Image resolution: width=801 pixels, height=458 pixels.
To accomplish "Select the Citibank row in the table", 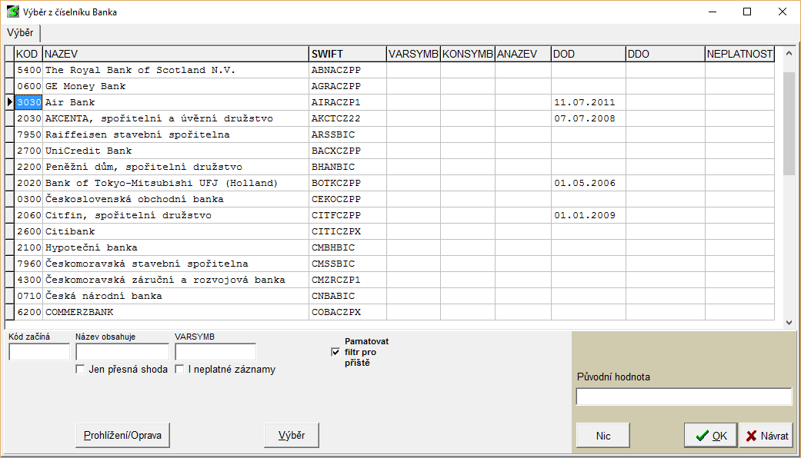I will click(175, 231).
